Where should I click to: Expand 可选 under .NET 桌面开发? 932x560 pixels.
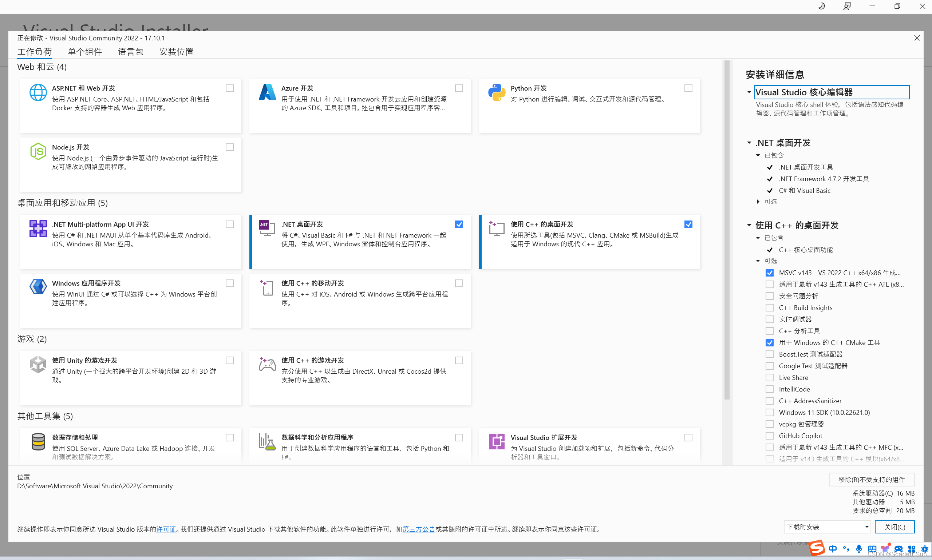point(758,202)
